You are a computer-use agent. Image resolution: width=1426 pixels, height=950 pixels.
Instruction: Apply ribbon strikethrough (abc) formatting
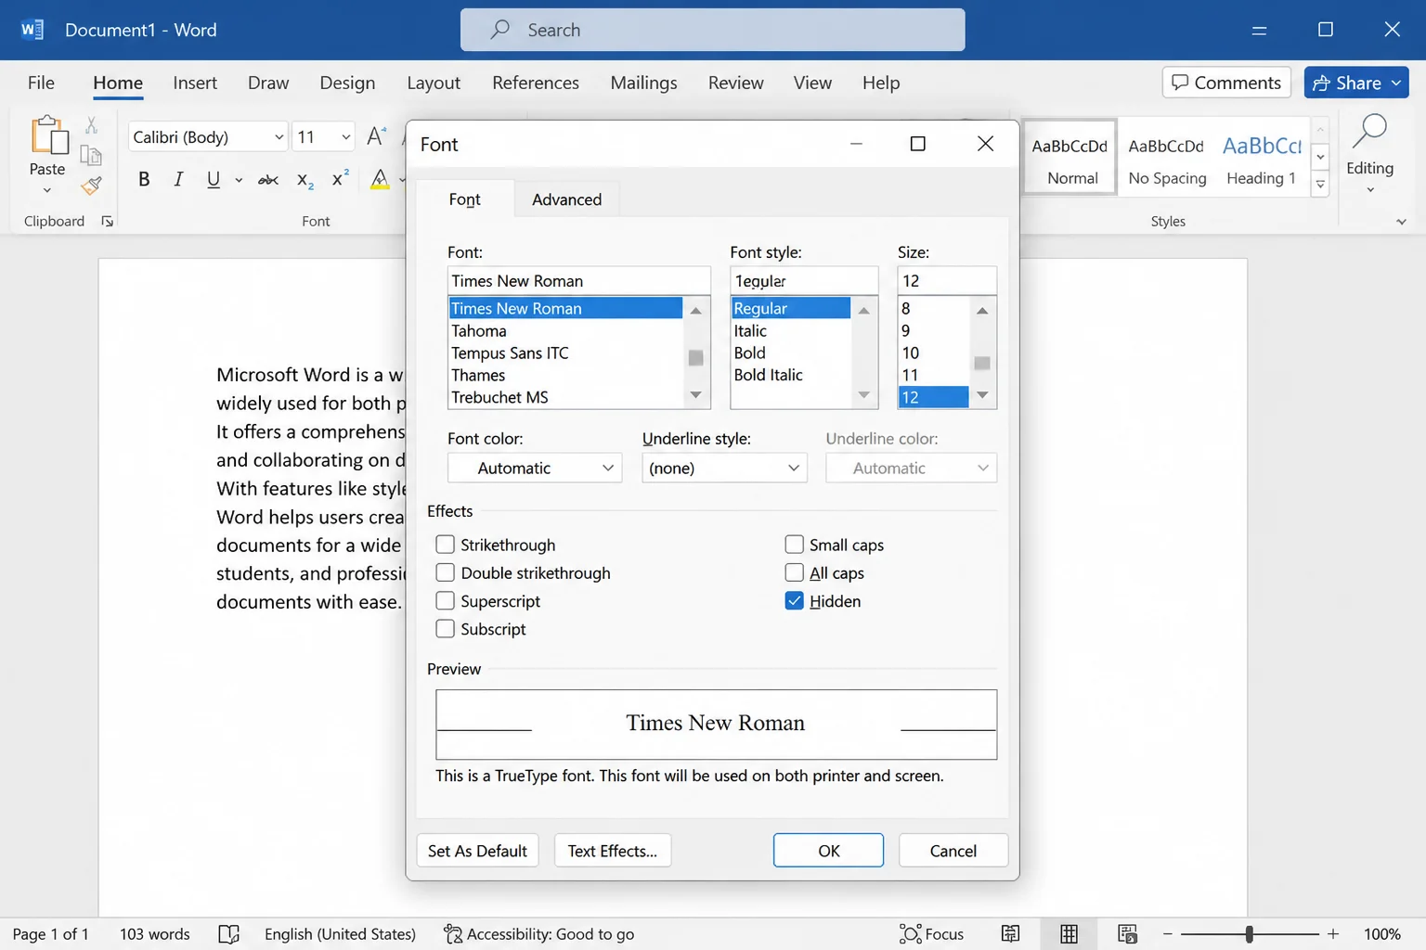click(268, 180)
